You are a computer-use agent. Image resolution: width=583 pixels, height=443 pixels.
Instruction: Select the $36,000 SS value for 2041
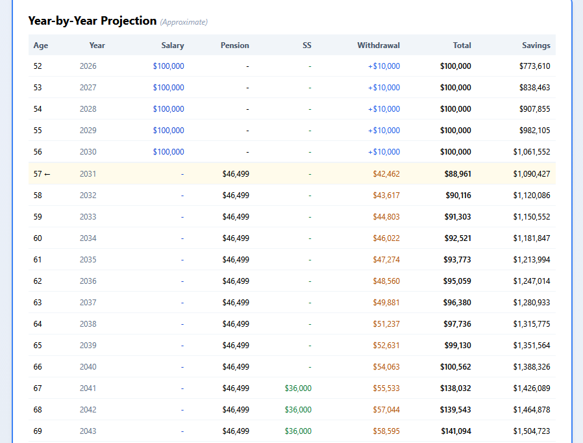click(x=298, y=388)
